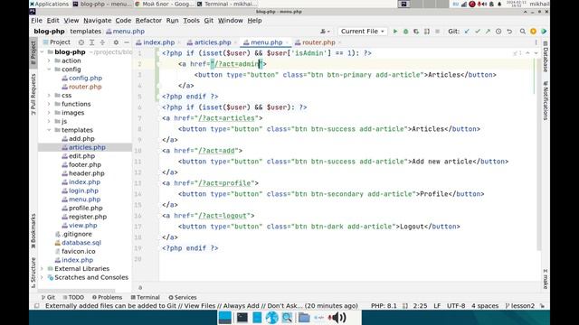Open the Bookmarks tool window
The height and width of the screenshot is (325, 579).
[33, 231]
